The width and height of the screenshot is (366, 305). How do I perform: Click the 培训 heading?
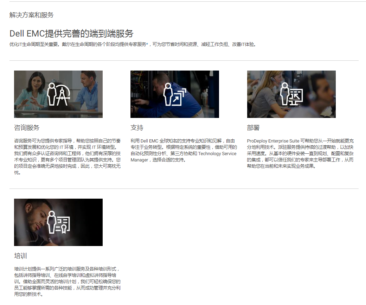click(x=20, y=256)
